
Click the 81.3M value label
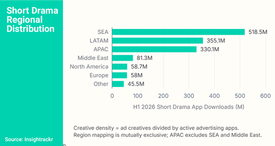pyautogui.click(x=144, y=58)
